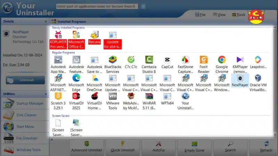The height and width of the screenshot is (156, 278).
Task: Select the VMware Tools icon
Action: point(113,96)
